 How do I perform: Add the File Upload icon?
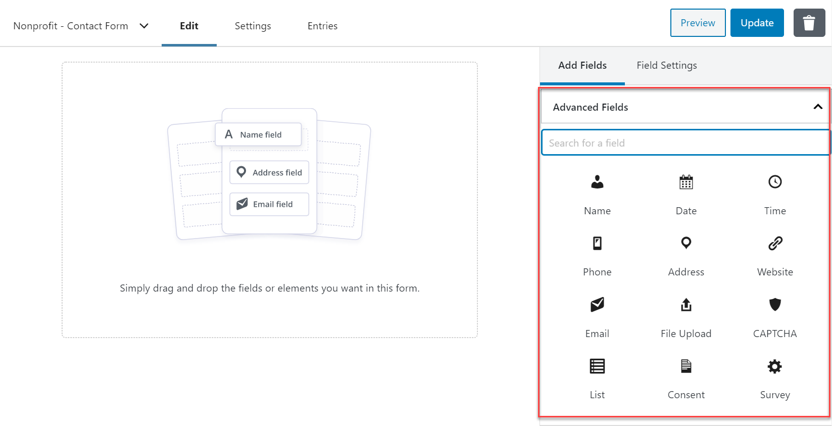686,305
